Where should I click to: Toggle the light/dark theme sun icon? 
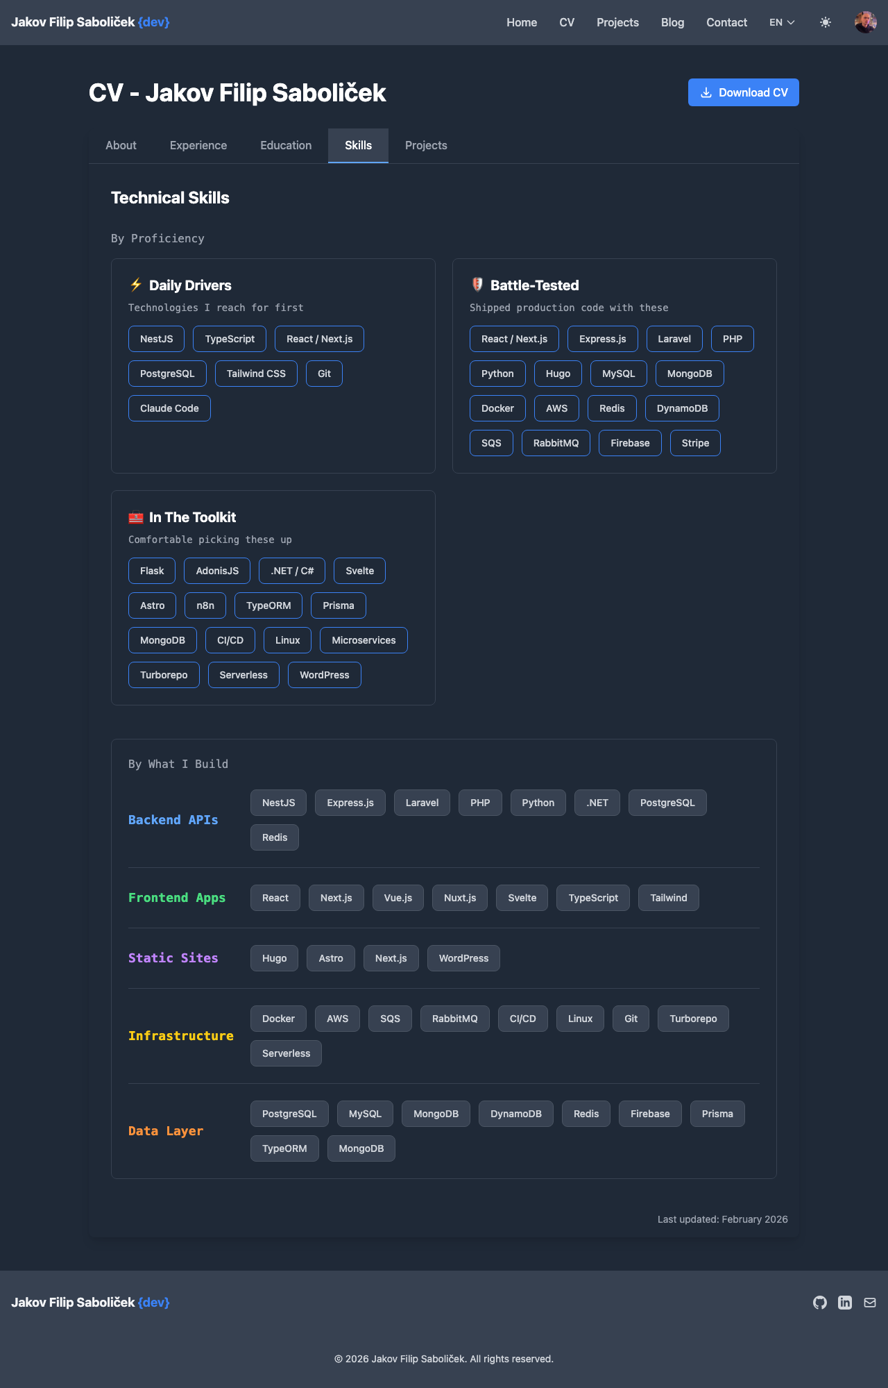point(825,22)
